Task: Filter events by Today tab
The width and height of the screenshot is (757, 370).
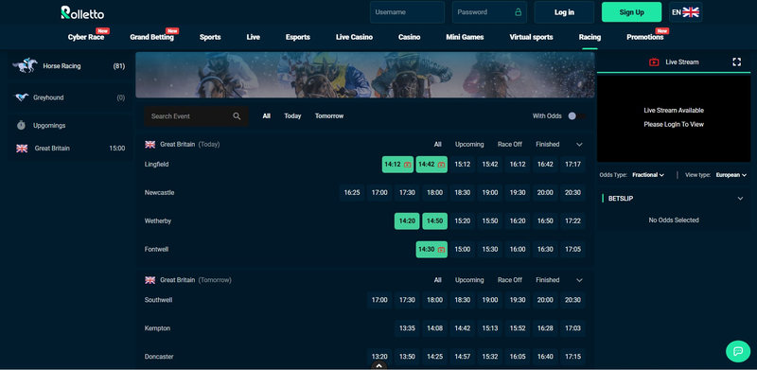Action: coord(292,116)
